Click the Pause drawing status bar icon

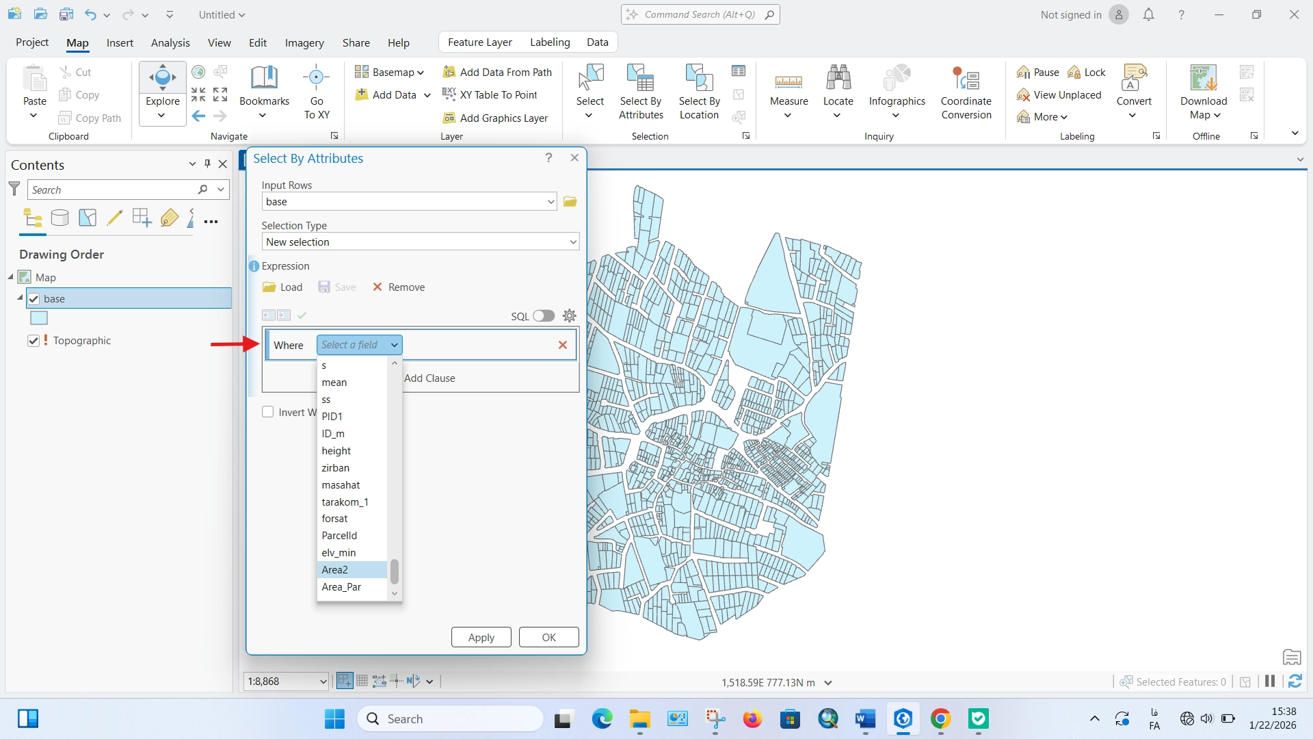click(1270, 681)
